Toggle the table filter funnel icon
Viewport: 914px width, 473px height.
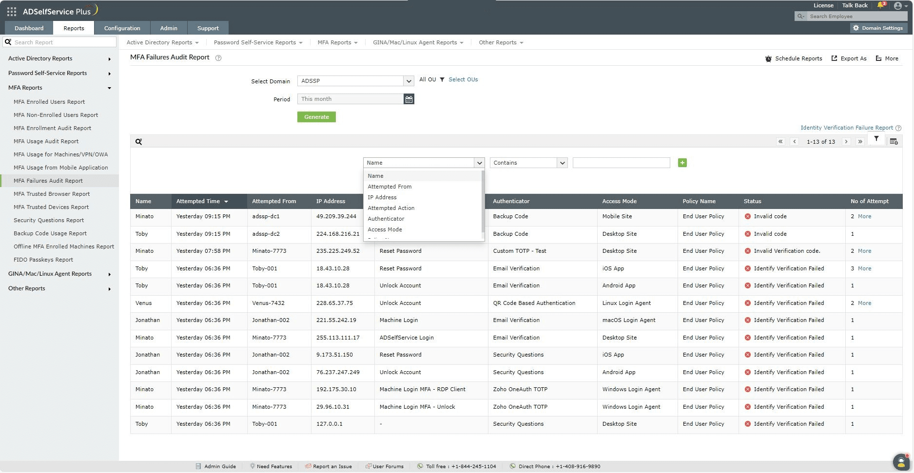pyautogui.click(x=876, y=139)
